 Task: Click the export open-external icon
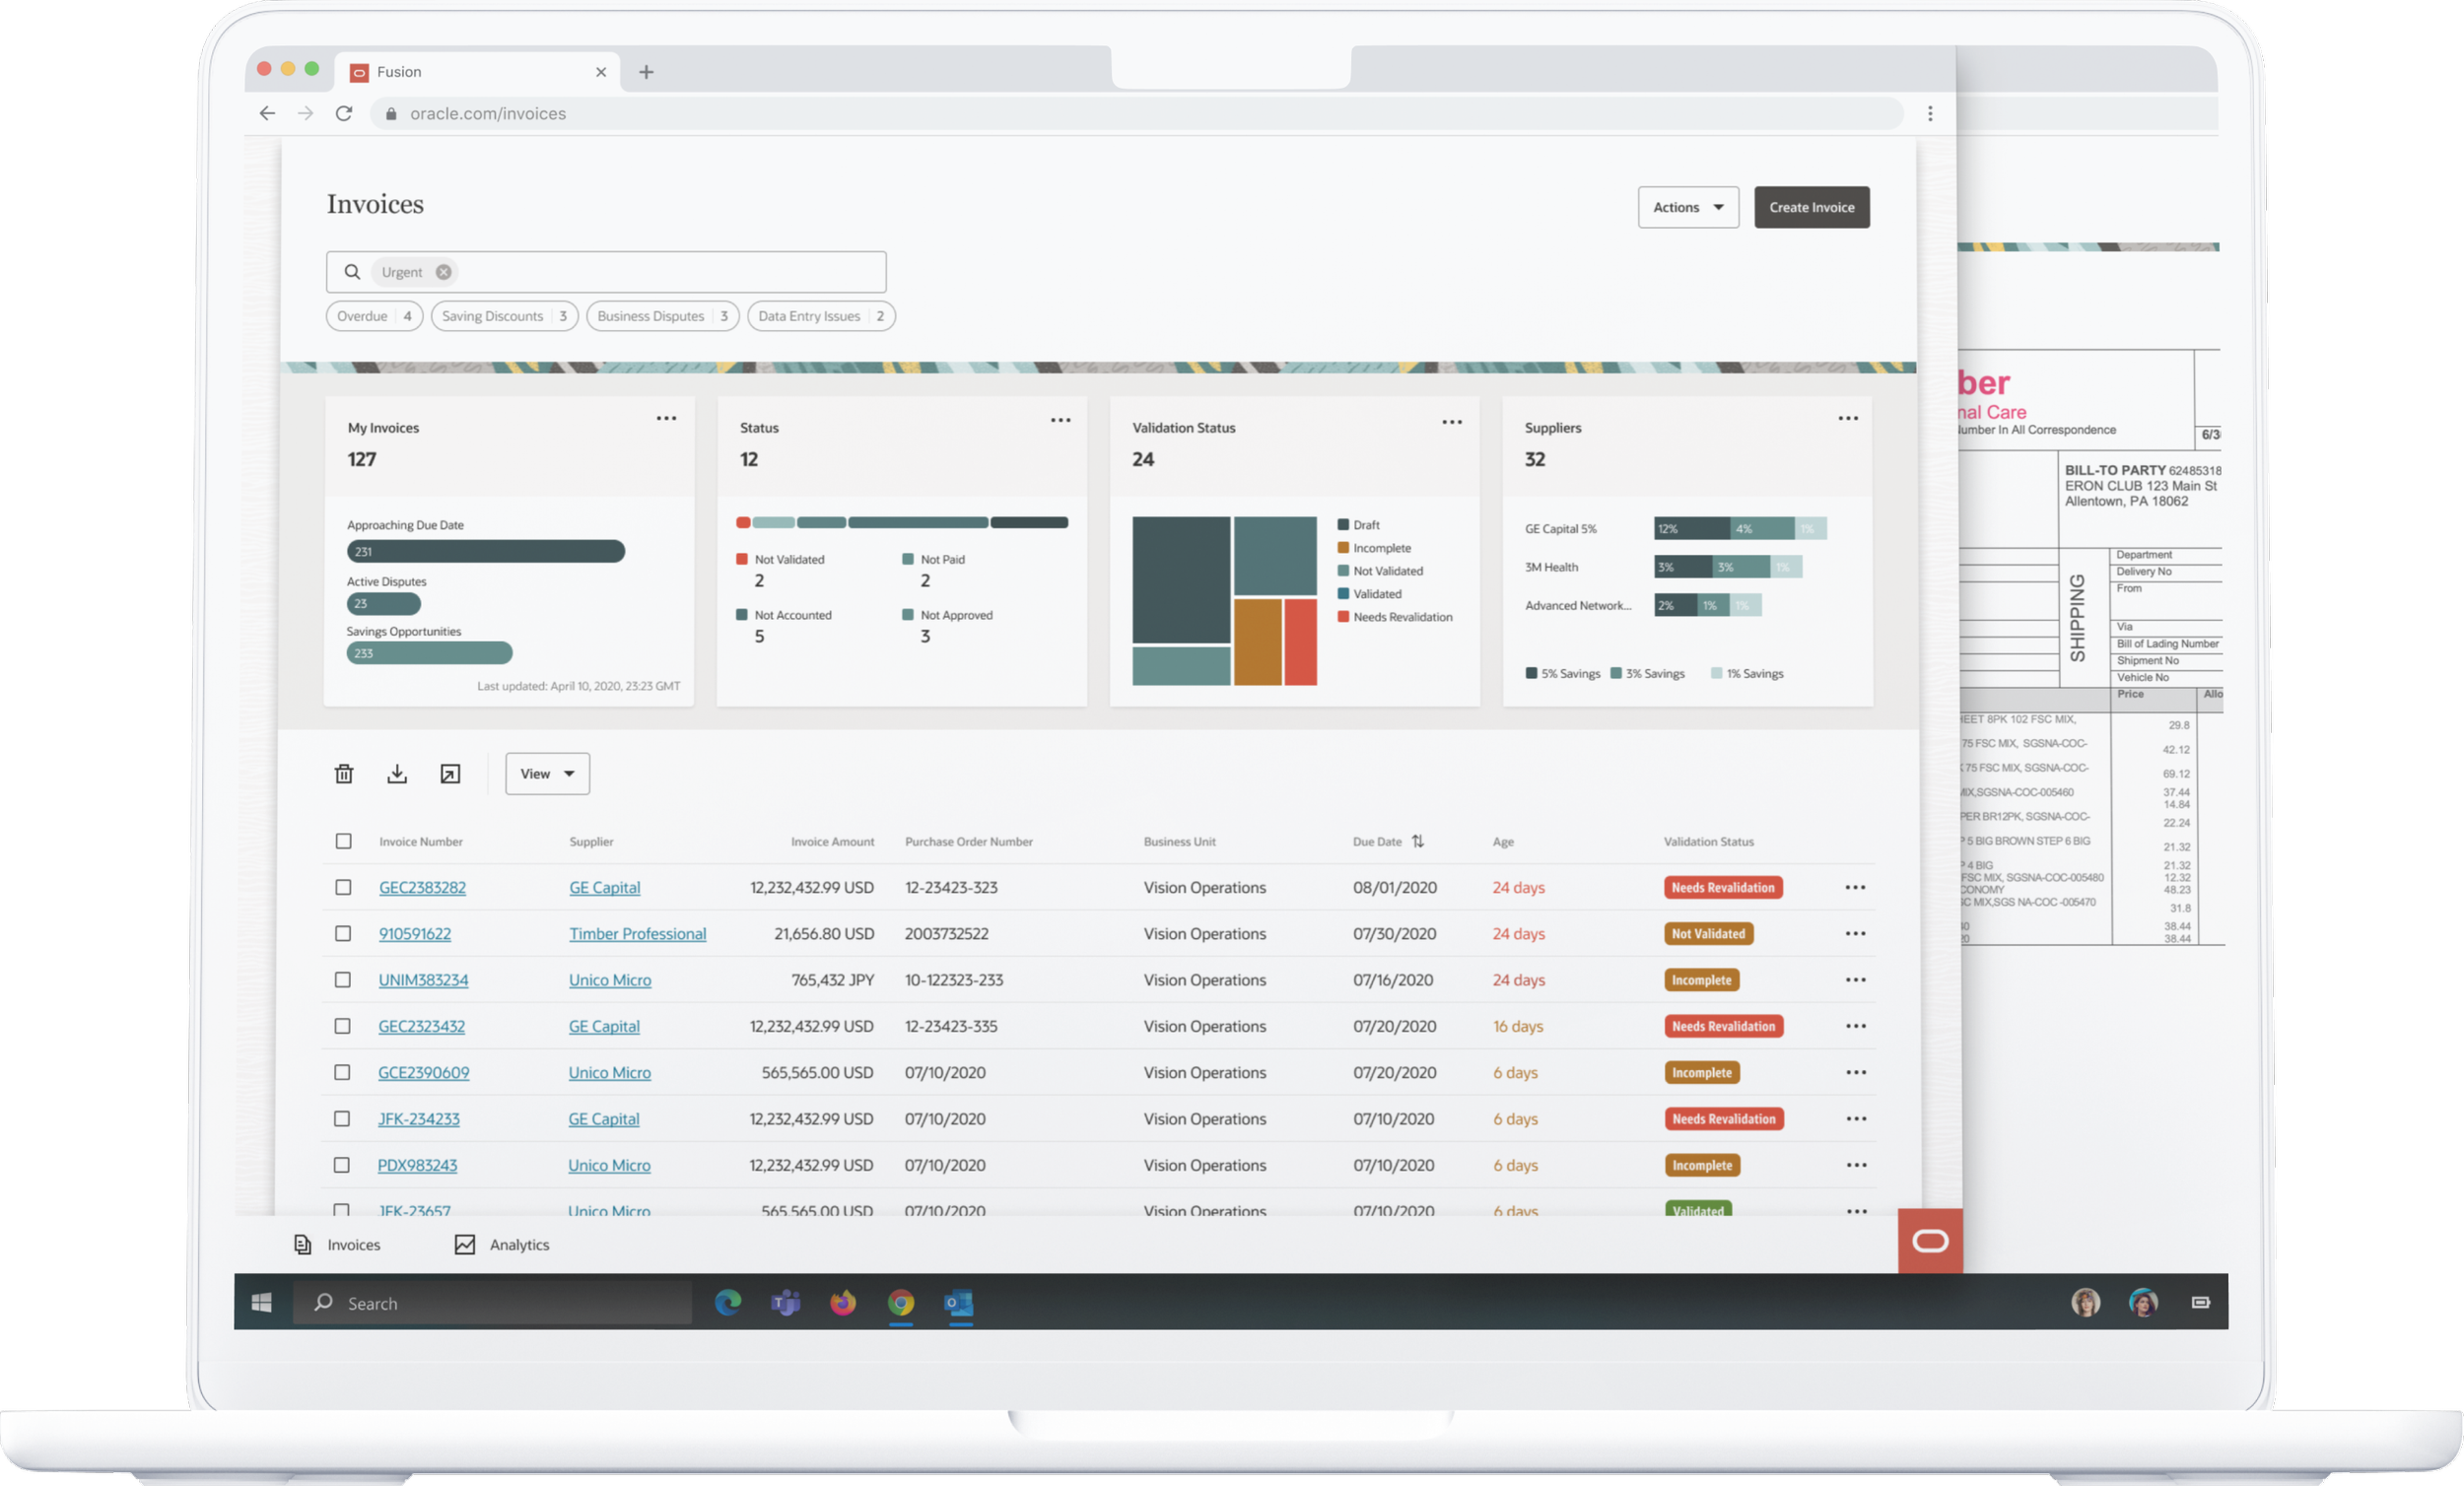tap(450, 774)
